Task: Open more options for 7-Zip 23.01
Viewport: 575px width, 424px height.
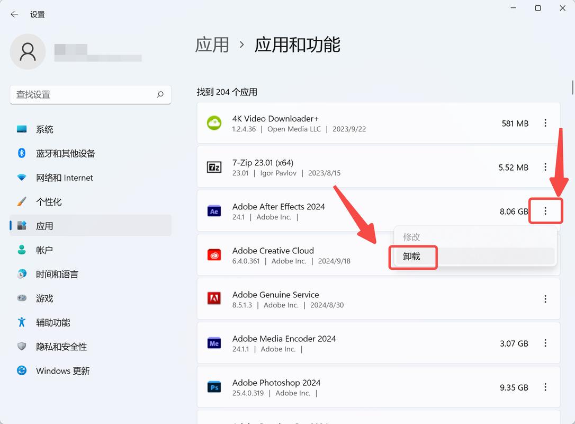Action: pyautogui.click(x=545, y=167)
